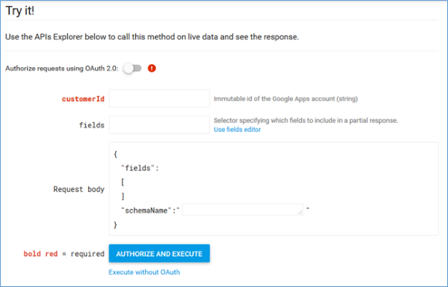Toggle the OAuth 2.0 authorization switch

[133, 69]
